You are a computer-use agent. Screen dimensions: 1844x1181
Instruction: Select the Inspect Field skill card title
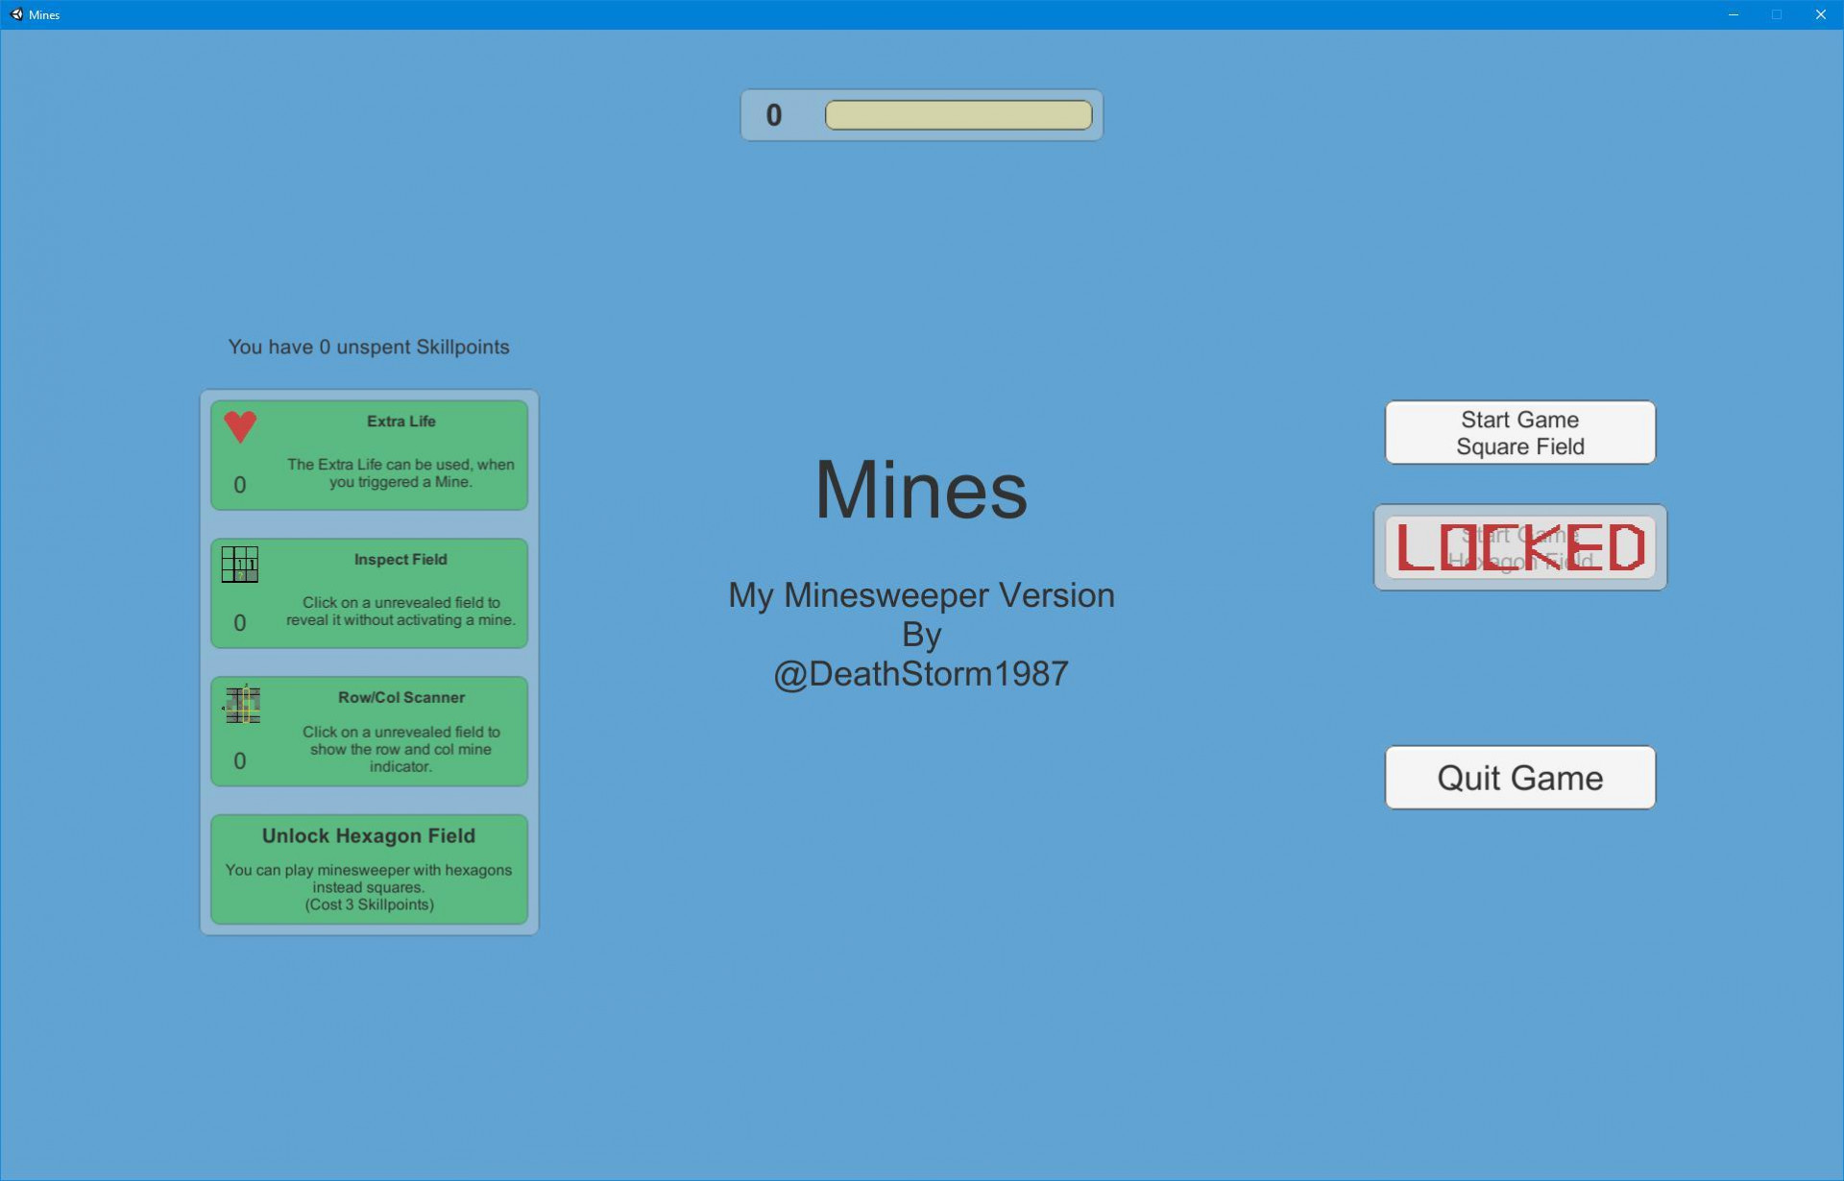400,560
